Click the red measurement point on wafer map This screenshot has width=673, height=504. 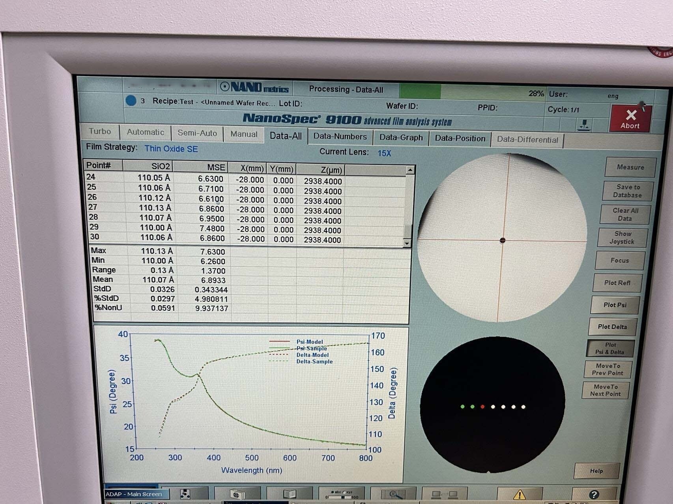pos(482,407)
